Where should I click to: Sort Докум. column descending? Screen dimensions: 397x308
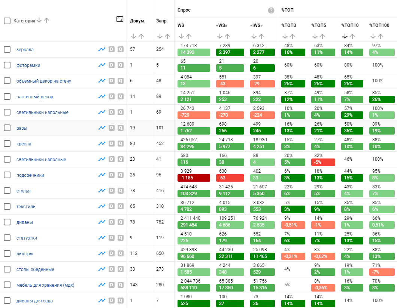134,36
